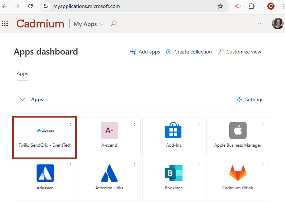285x202 pixels.
Task: Open more options for Bookings tile
Action: (x=199, y=166)
